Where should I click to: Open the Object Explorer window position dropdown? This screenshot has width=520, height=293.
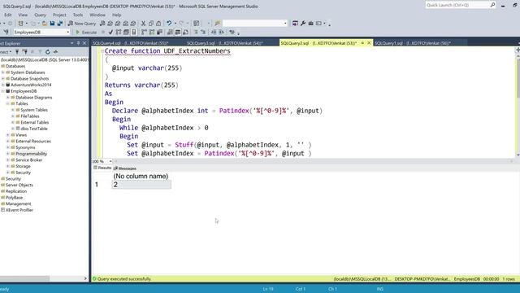tap(72, 43)
